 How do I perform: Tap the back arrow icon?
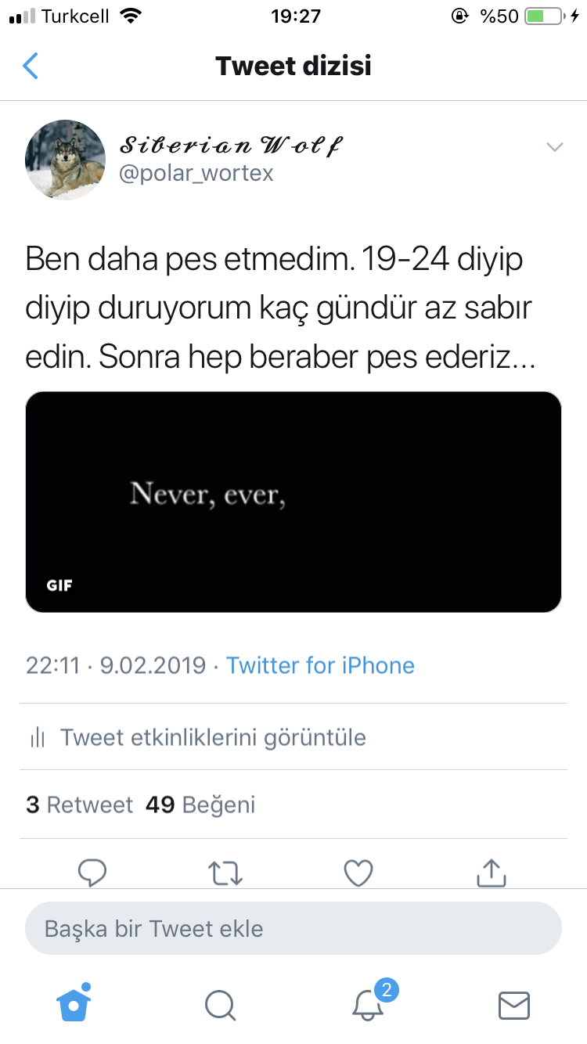click(31, 67)
